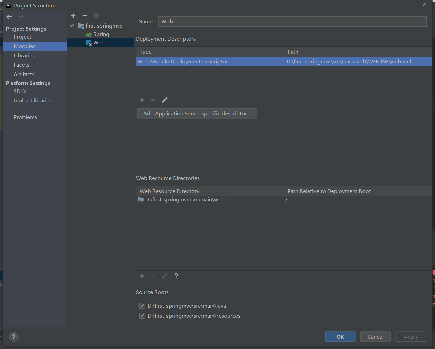Image resolution: width=435 pixels, height=349 pixels.
Task: Click Add Application Server specific descriptor button
Action: [197, 113]
